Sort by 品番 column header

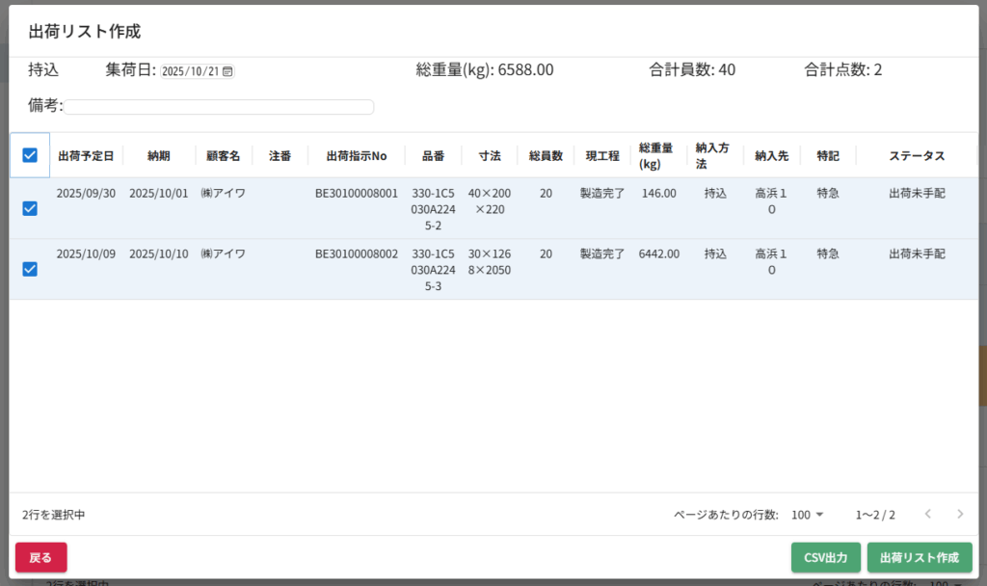(x=433, y=156)
